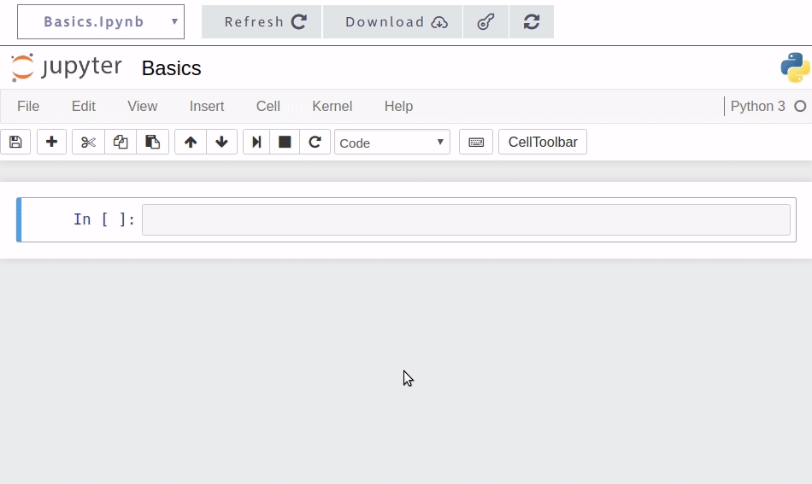
Task: Paste cell using clipboard icon
Action: (x=152, y=142)
